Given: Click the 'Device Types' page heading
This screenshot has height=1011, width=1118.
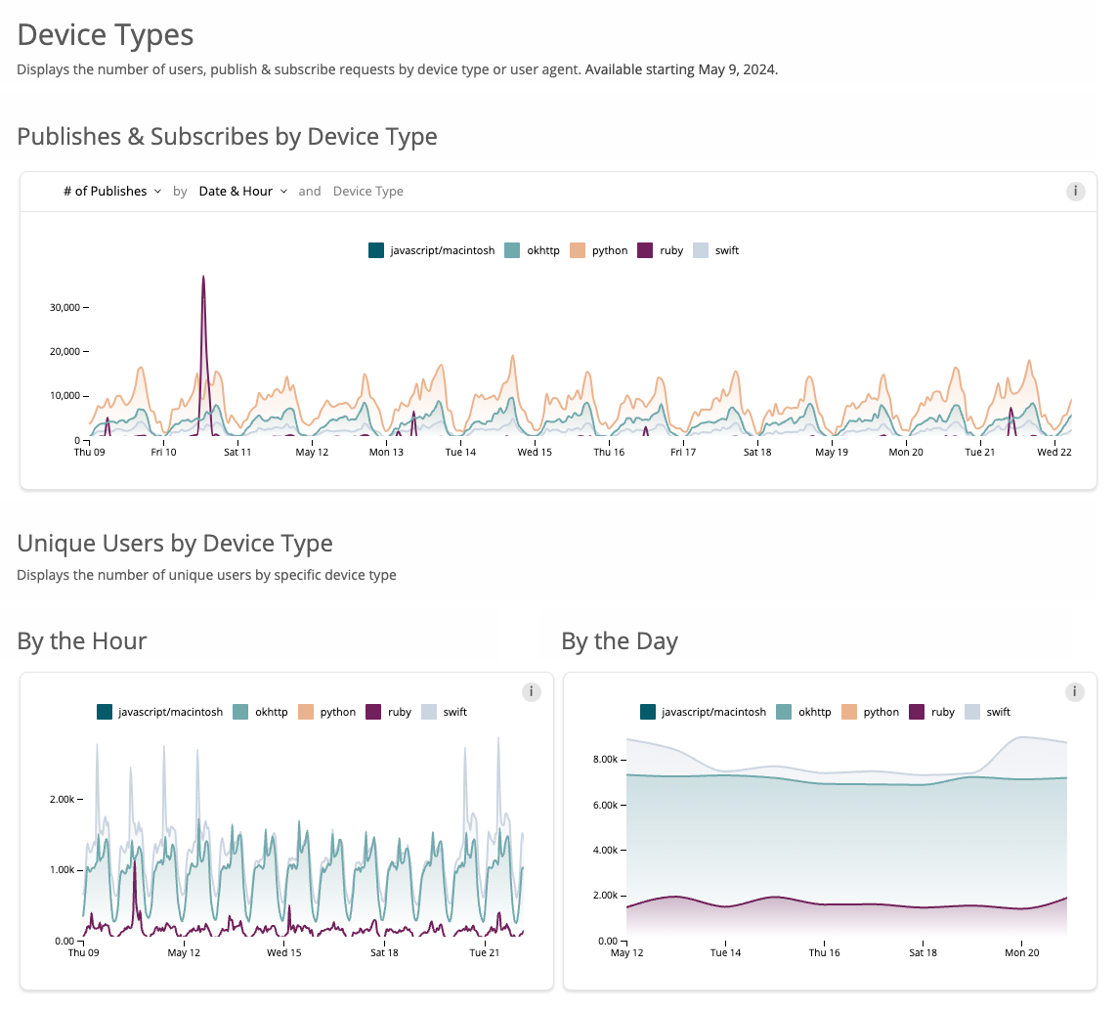Looking at the screenshot, I should [x=105, y=34].
